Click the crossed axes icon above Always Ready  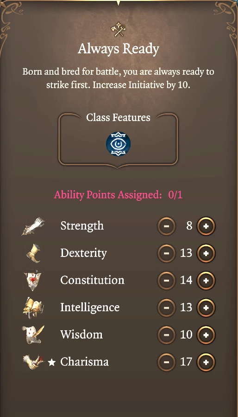click(118, 29)
